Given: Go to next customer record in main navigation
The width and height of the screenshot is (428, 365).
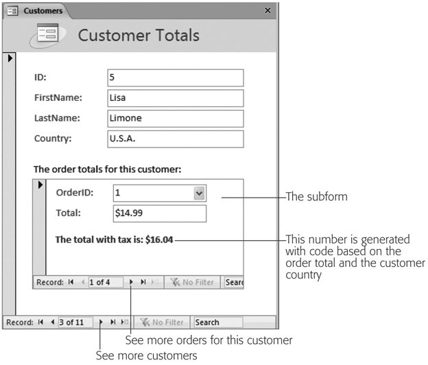Looking at the screenshot, I should (x=101, y=322).
